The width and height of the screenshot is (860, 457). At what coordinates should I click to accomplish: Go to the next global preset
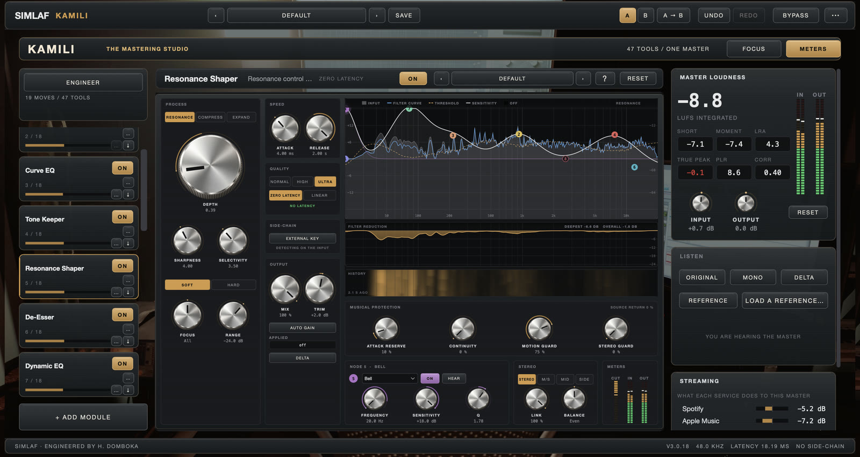click(x=377, y=16)
